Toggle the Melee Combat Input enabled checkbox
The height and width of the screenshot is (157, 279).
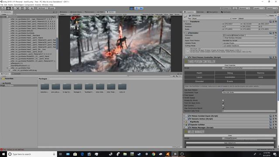tap(189, 116)
